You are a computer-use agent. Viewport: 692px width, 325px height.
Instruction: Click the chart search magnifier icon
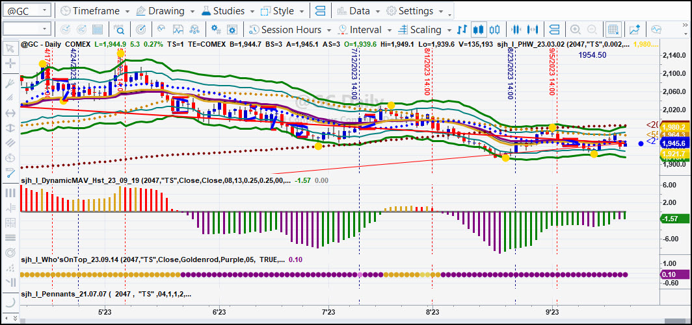pos(120,30)
